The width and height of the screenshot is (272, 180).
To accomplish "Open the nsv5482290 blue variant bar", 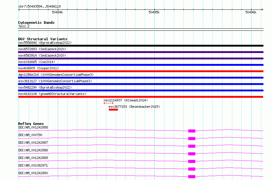I will (x=141, y=90).
